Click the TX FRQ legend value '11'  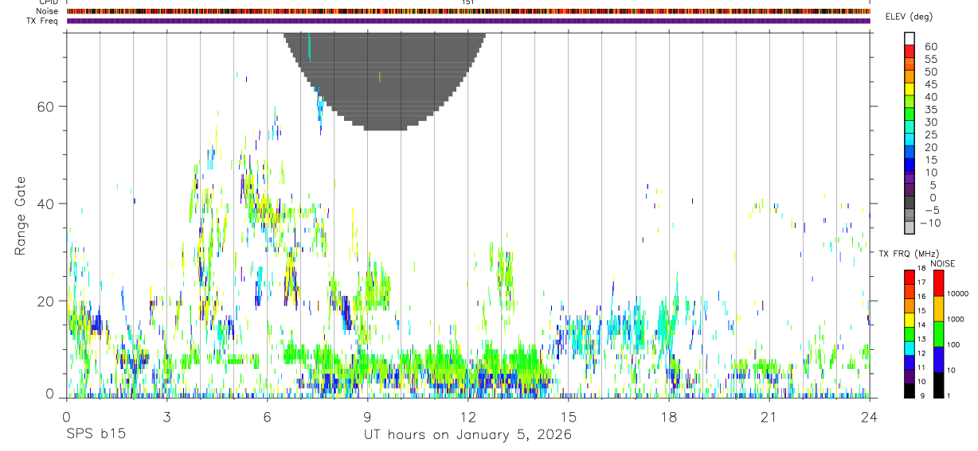point(922,367)
